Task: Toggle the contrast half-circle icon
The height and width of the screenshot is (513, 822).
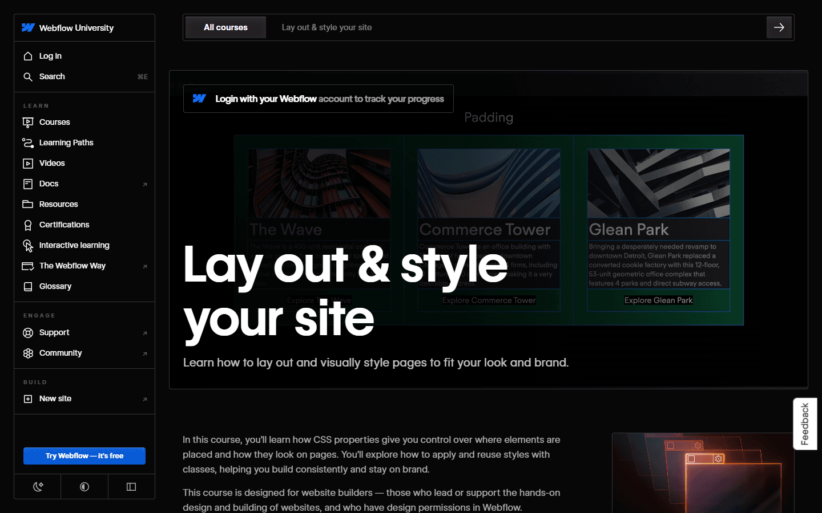Action: (84, 487)
